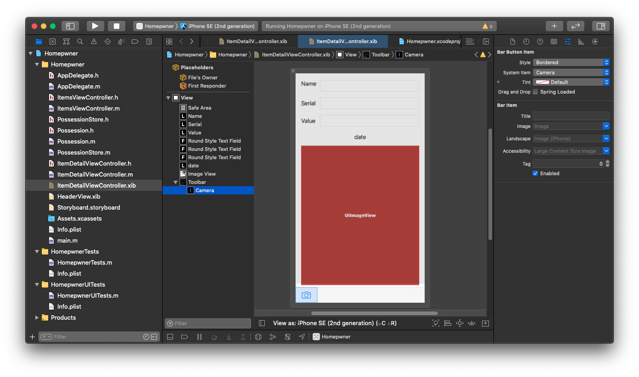Open the System Item dropdown showing Camera
The height and width of the screenshot is (377, 639).
[572, 72]
